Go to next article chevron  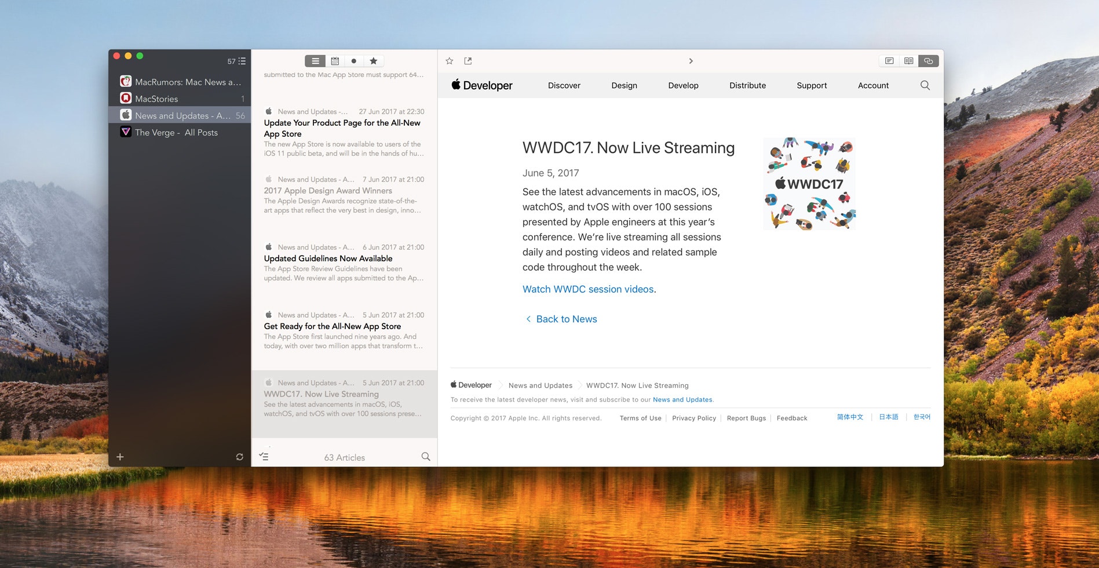pos(691,61)
